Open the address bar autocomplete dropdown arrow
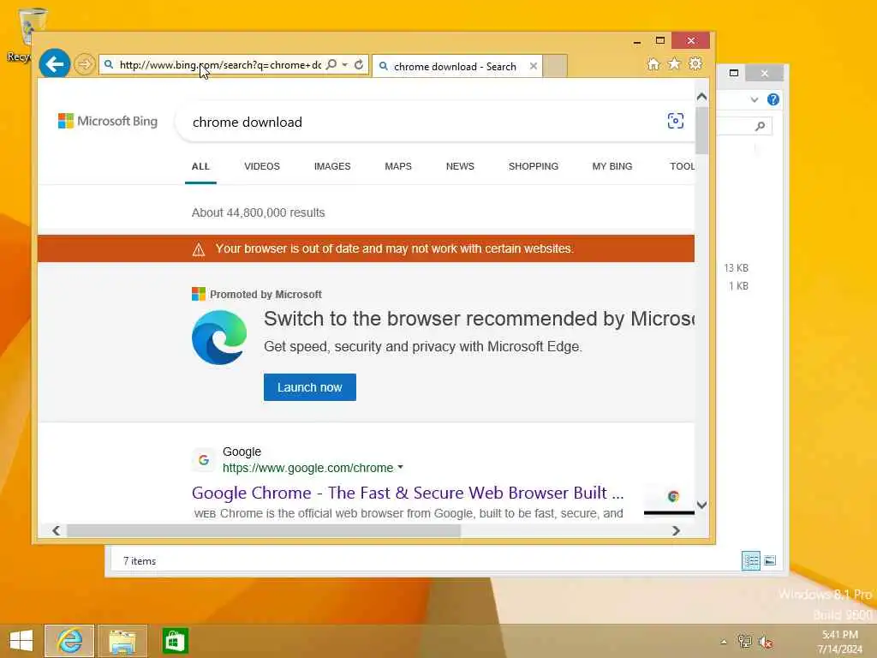 (x=344, y=65)
